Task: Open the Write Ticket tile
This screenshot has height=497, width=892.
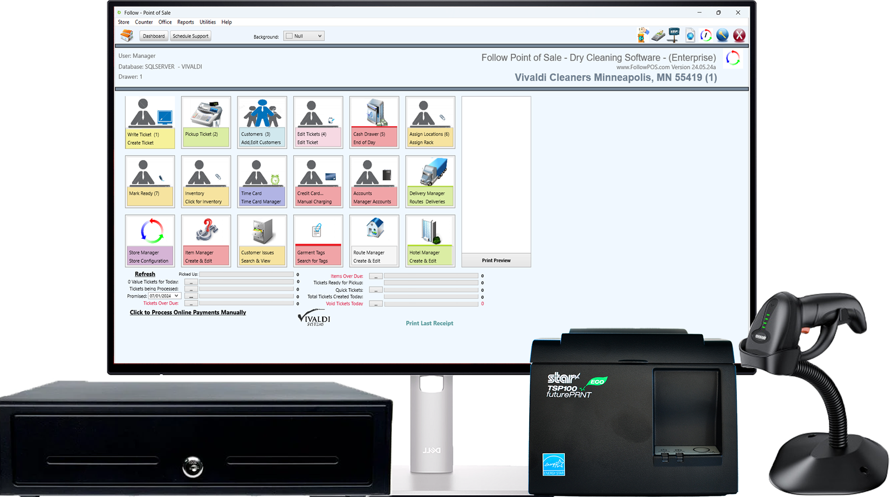Action: pos(150,123)
